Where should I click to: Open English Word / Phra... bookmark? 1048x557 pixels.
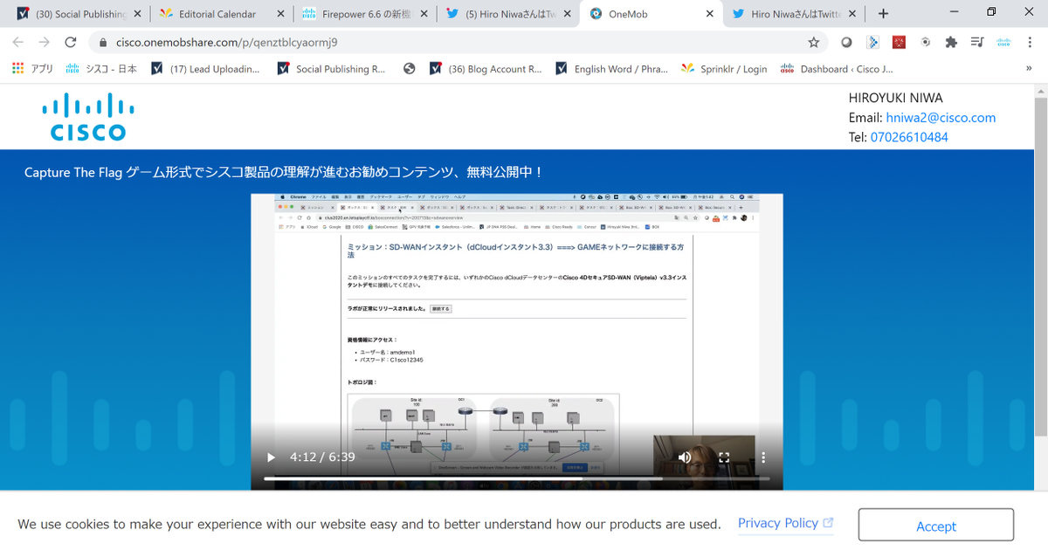pyautogui.click(x=611, y=69)
